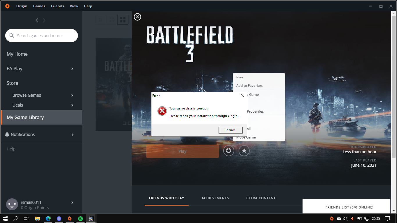This screenshot has height=223, width=397.
Task: Open Windows Search from the taskbar
Action: pos(16,219)
